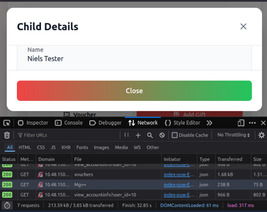Filter requests by Fonts
The height and width of the screenshot is (212, 267).
tap(82, 147)
